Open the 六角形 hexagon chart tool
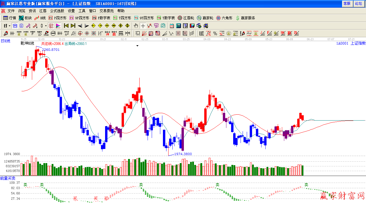 coord(224,18)
